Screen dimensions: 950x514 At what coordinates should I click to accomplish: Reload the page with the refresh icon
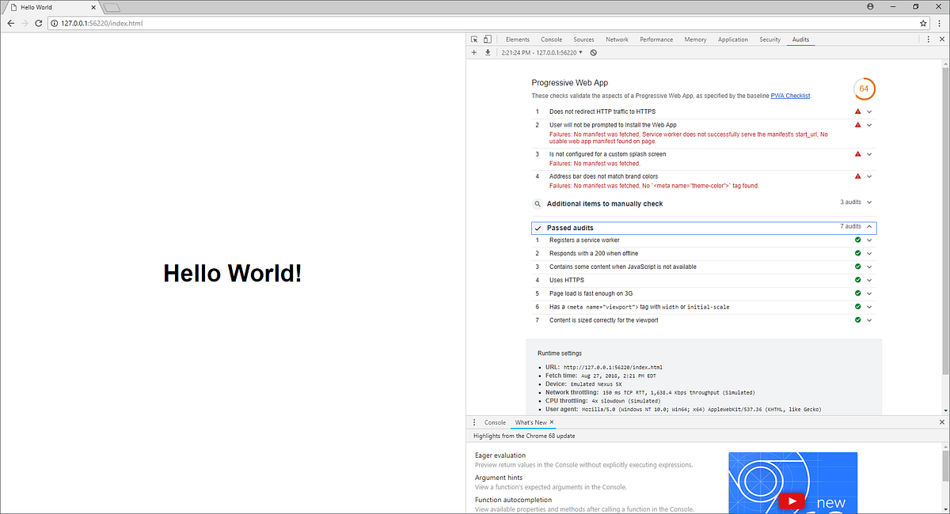[37, 23]
